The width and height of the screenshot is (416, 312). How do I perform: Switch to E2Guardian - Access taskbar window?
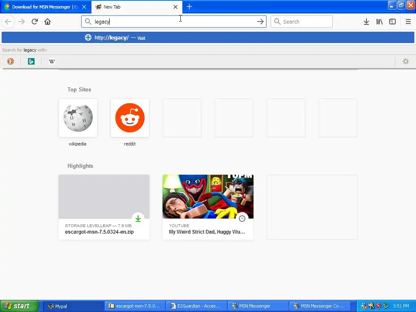[x=196, y=306]
